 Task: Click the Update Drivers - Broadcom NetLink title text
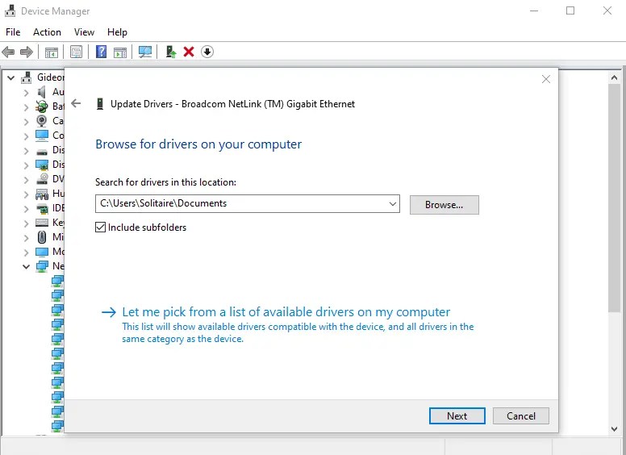[x=233, y=104]
